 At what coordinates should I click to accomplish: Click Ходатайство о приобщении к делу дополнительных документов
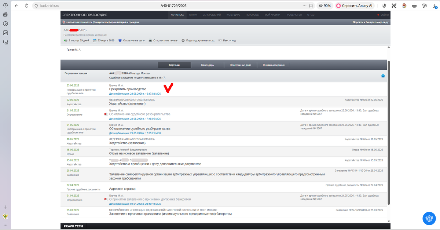click(x=155, y=164)
